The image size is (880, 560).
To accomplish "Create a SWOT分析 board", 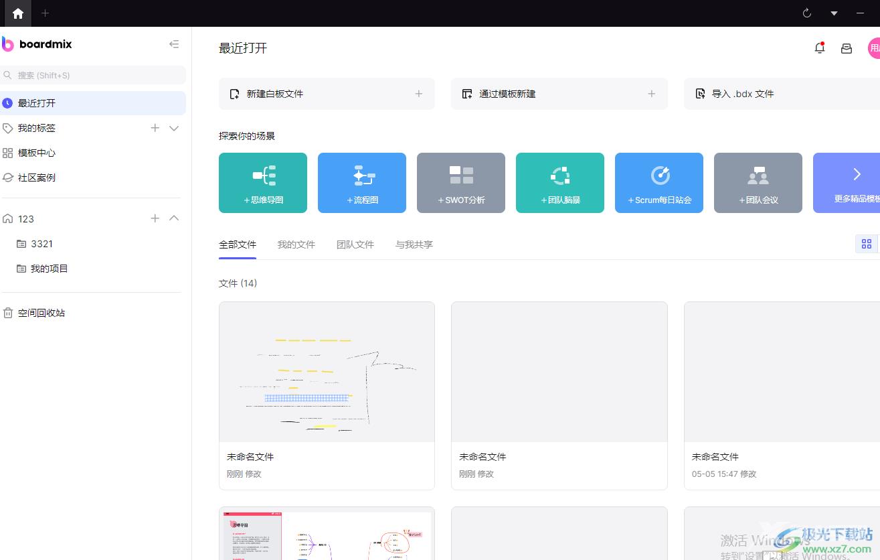I will coord(461,183).
